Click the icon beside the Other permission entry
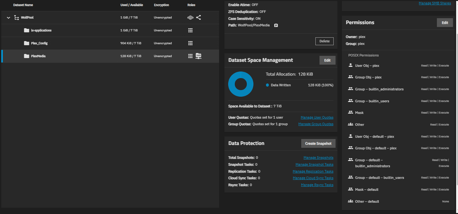Viewport: 458px width, 214px height. click(350, 125)
